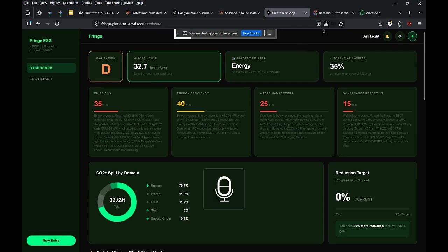Close the Create Next App tab
This screenshot has height=252, width=448.
pyautogui.click(x=306, y=13)
